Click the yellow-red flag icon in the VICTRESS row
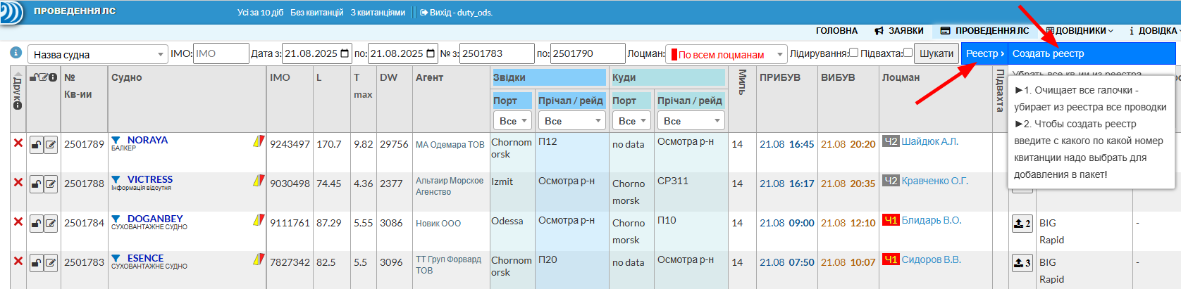The width and height of the screenshot is (1181, 289). point(259,181)
